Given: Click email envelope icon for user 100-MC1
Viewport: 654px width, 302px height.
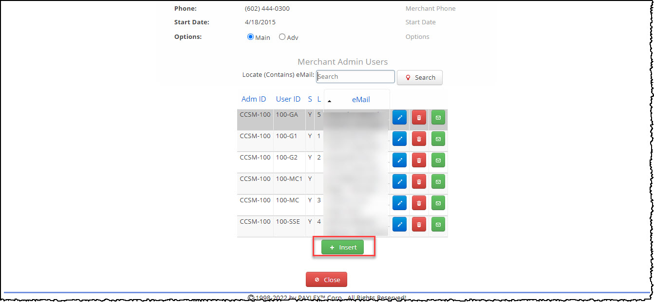Looking at the screenshot, I should (x=438, y=181).
